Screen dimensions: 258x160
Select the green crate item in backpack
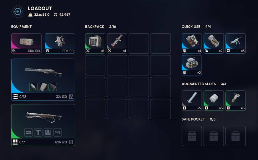point(95,44)
